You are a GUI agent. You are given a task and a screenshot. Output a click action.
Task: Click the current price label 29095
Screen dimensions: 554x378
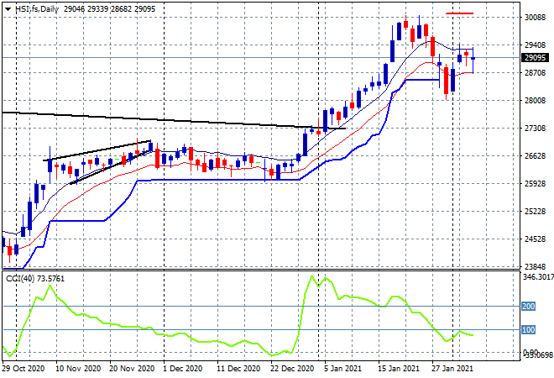click(x=535, y=58)
